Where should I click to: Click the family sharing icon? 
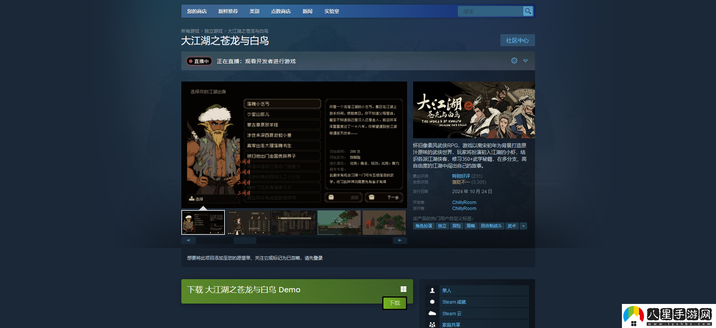[432, 324]
